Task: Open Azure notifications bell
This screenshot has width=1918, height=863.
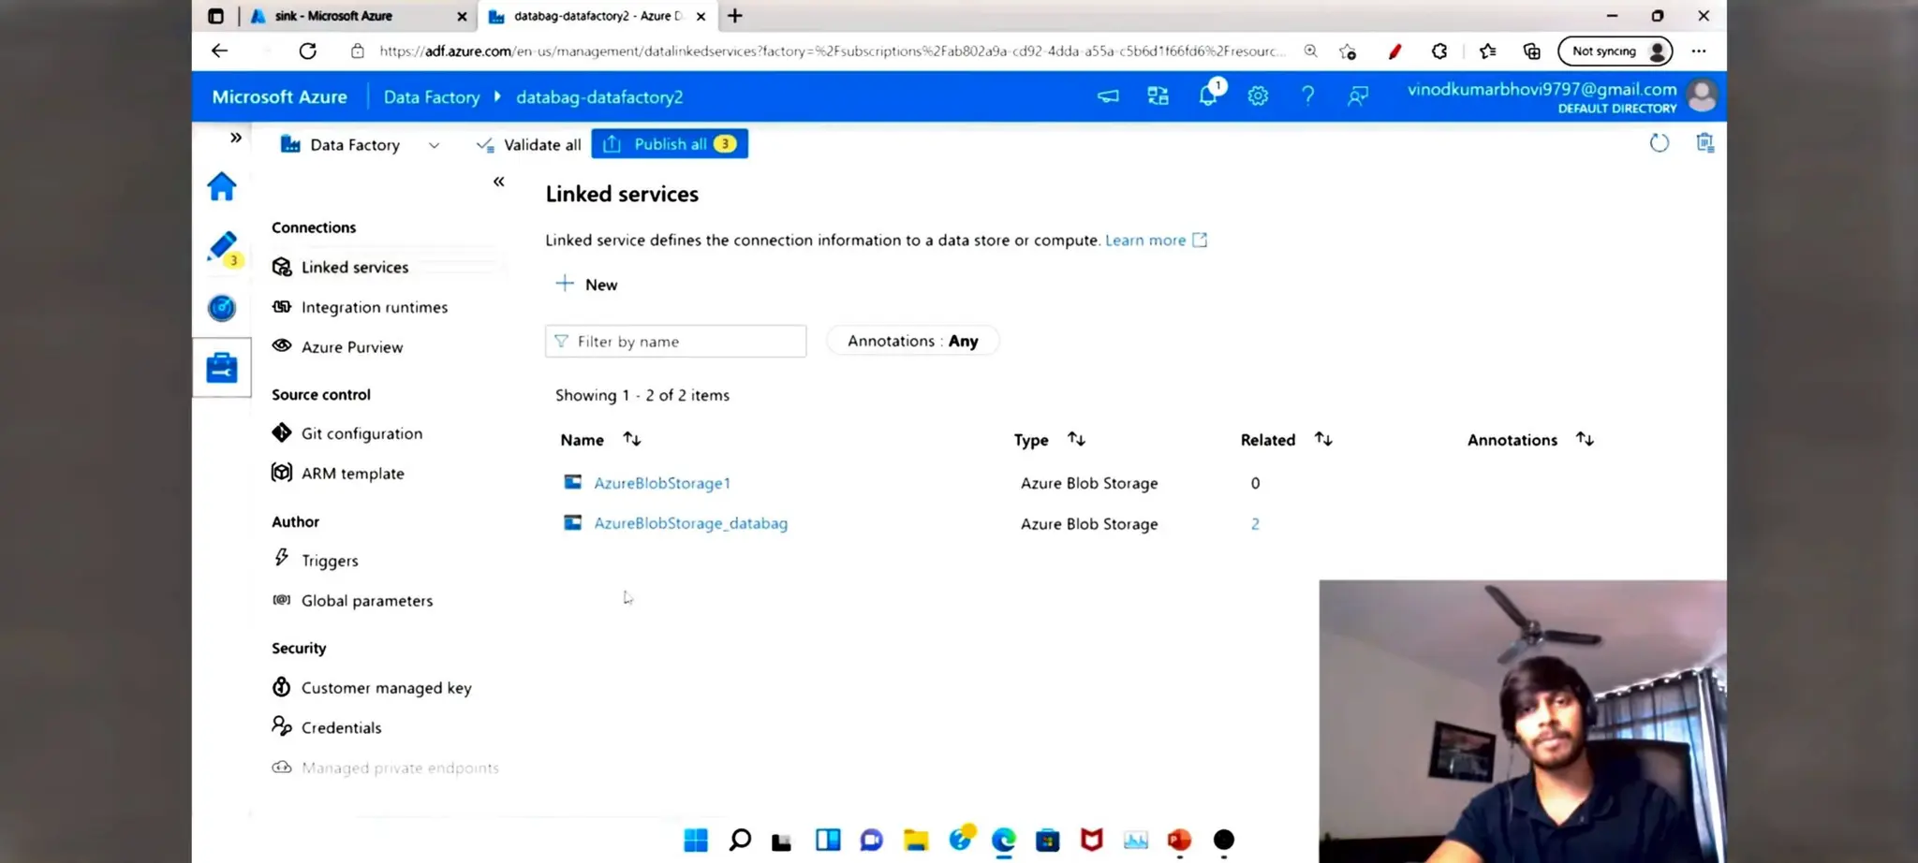Action: pyautogui.click(x=1209, y=95)
